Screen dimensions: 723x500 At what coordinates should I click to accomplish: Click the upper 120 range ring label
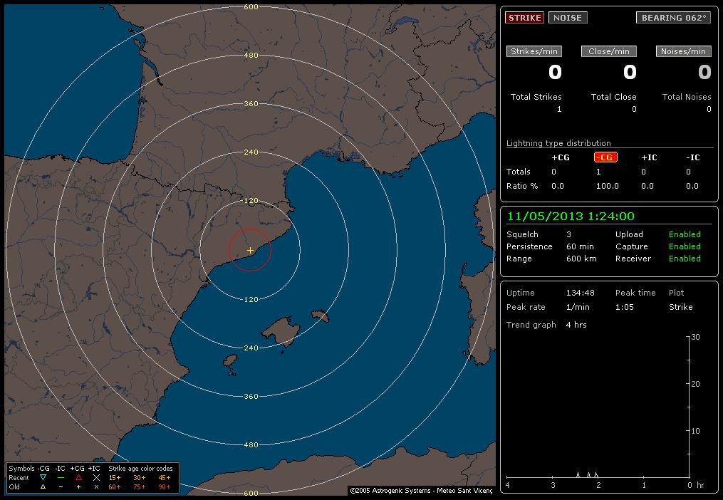click(x=251, y=201)
